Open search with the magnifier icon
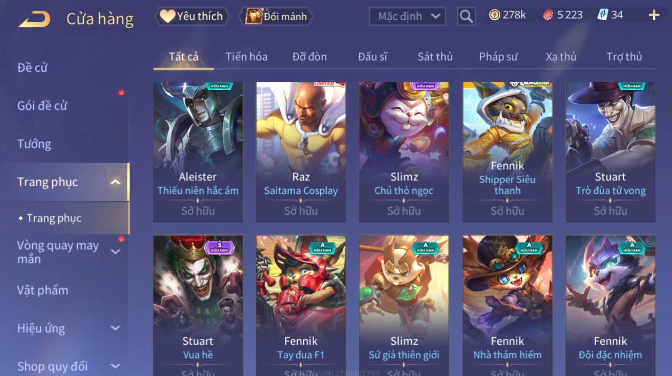672x376 pixels. coord(466,17)
